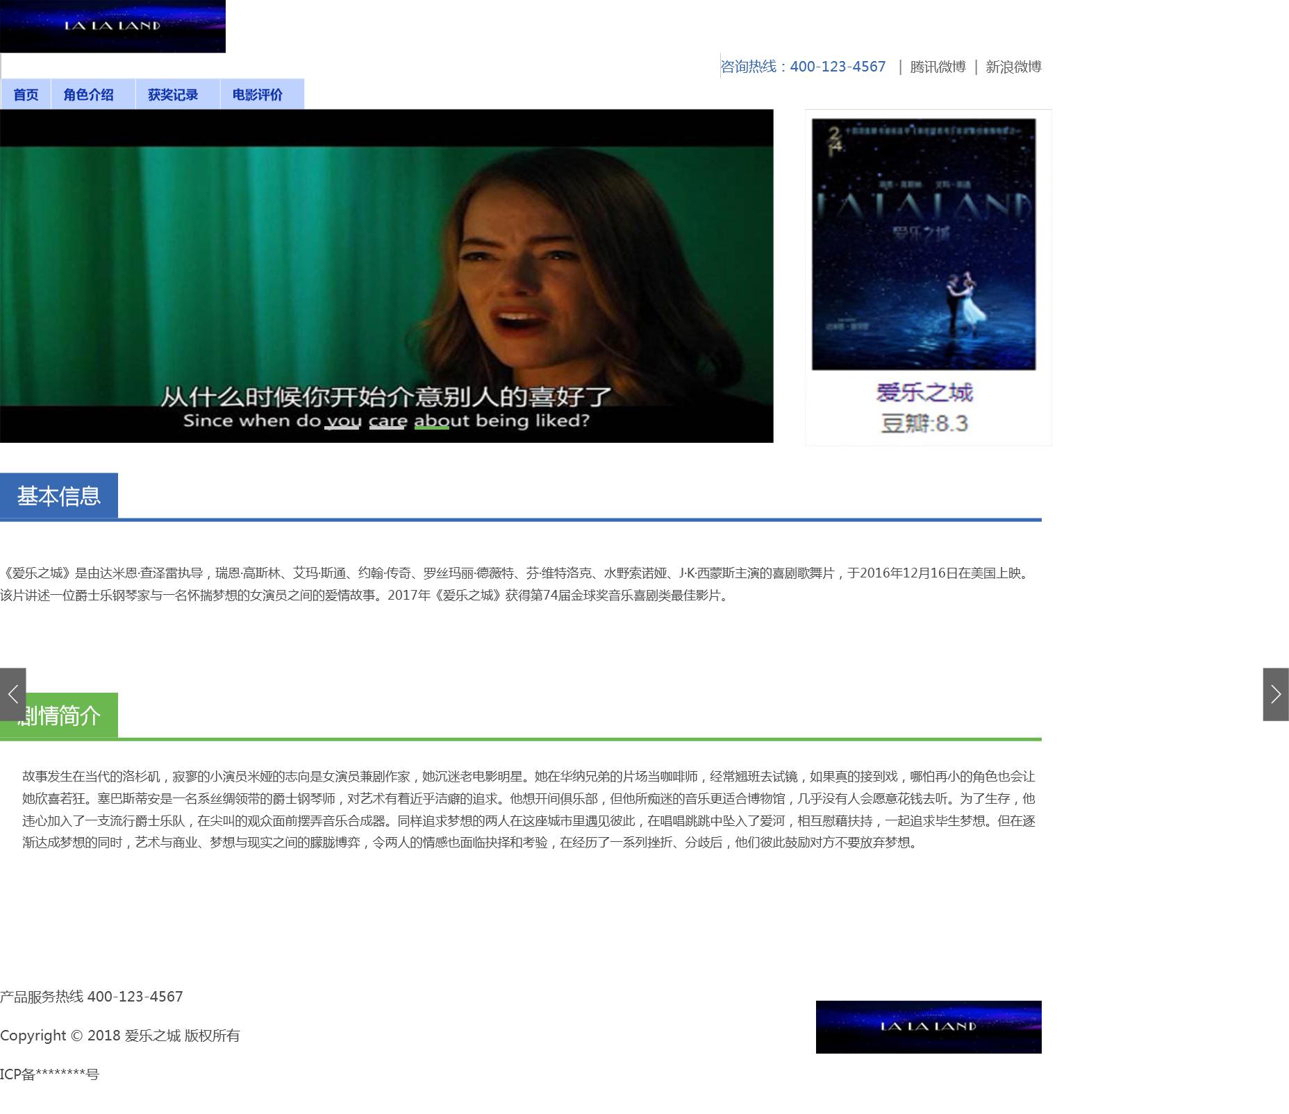This screenshot has width=1289, height=1114.
Task: Click the 豆瓣:8.3 rating text
Action: click(924, 423)
